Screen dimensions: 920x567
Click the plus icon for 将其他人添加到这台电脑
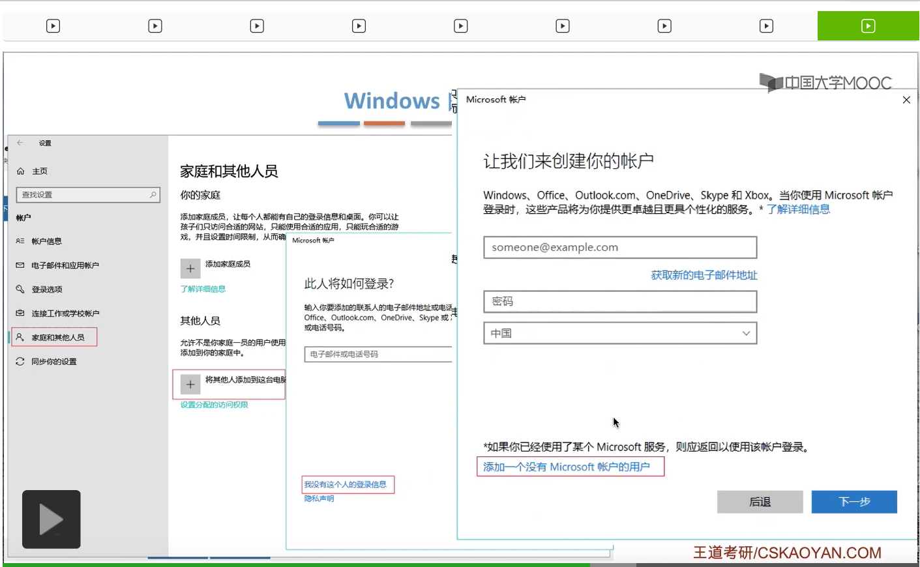(x=190, y=385)
